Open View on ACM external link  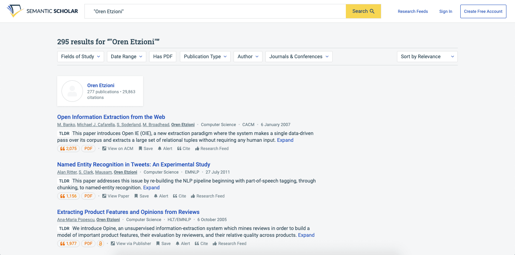(118, 149)
